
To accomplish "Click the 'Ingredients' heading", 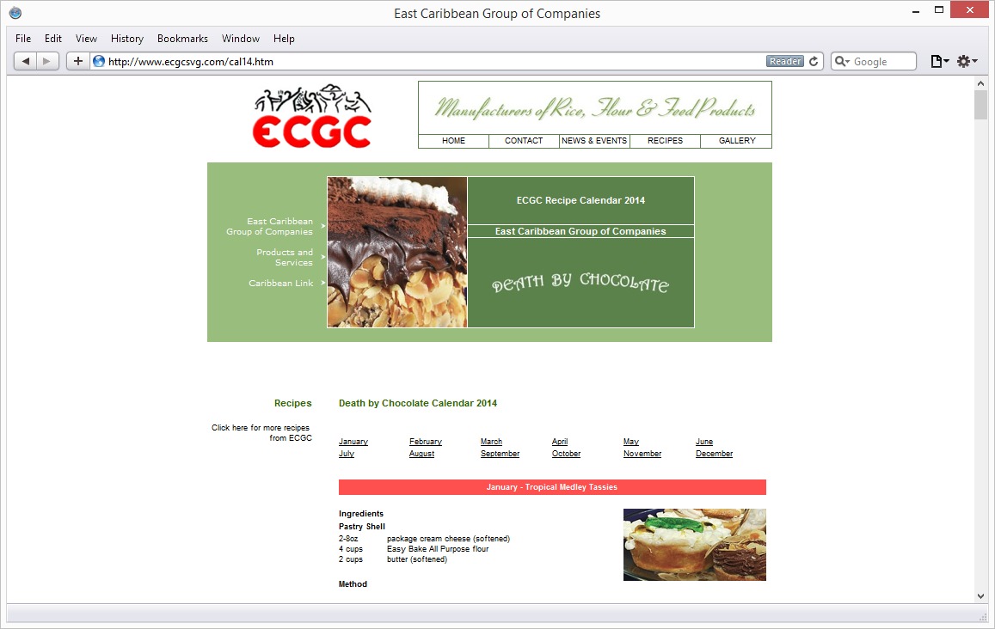I will coord(361,514).
